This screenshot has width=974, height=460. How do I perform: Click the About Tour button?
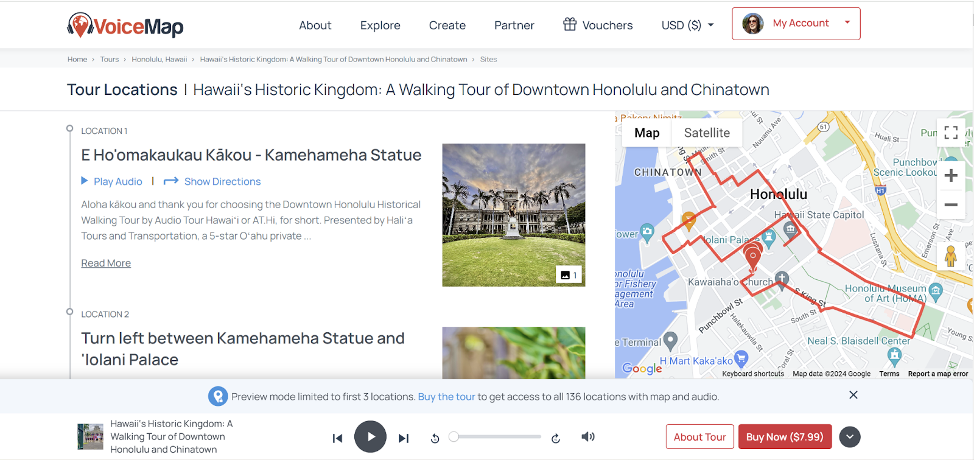click(699, 437)
